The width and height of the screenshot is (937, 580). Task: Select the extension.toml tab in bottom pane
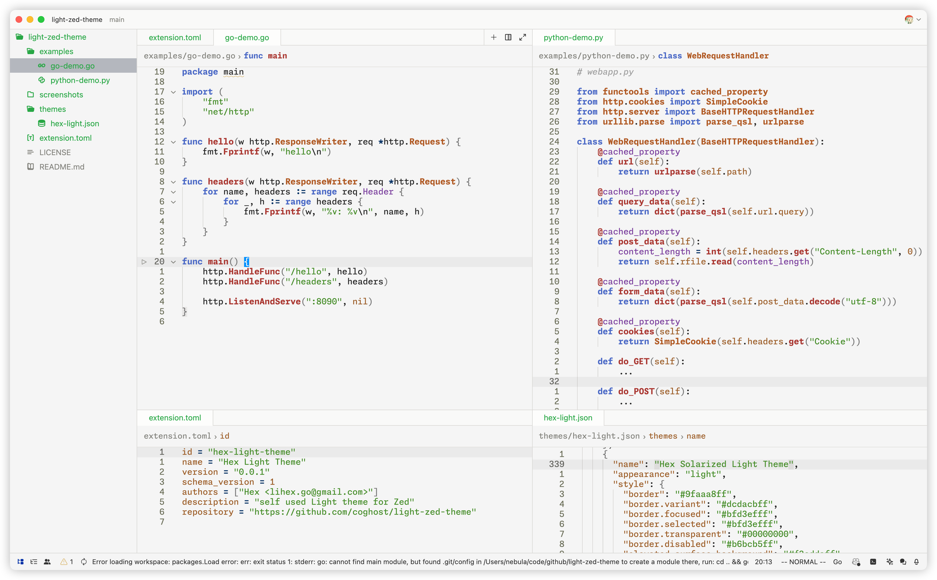[x=175, y=417]
